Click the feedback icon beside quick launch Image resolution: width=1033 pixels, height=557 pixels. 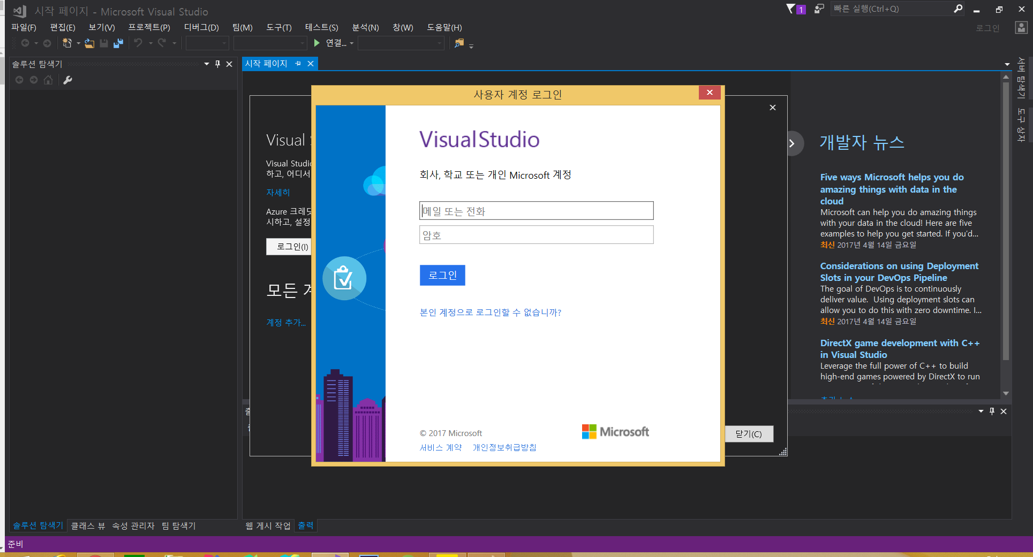[x=819, y=9]
